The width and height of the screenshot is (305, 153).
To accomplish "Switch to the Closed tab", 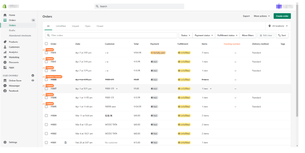I will [100, 26].
